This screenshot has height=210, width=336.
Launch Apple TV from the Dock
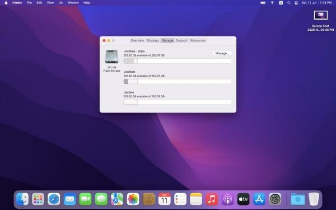(x=243, y=199)
